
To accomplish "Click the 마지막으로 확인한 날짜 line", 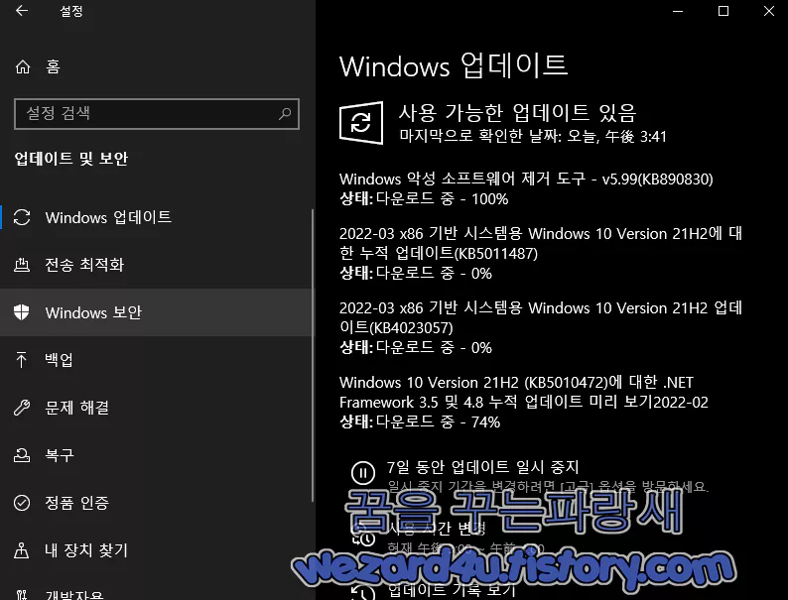I will tap(533, 136).
